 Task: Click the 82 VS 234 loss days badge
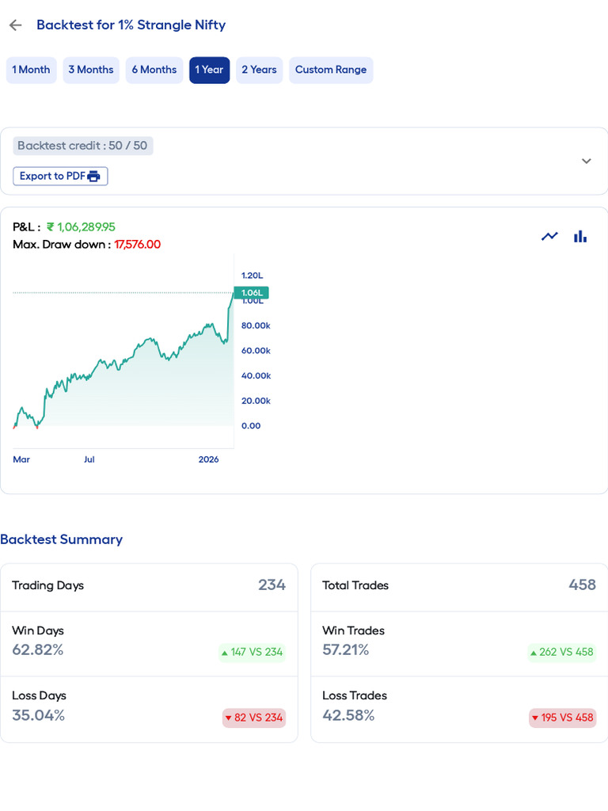point(254,718)
